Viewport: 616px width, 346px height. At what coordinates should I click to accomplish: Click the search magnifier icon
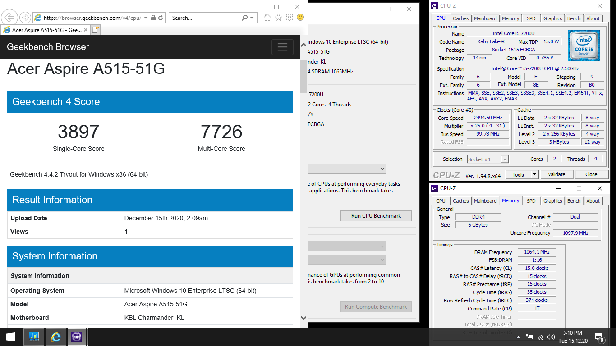click(245, 18)
